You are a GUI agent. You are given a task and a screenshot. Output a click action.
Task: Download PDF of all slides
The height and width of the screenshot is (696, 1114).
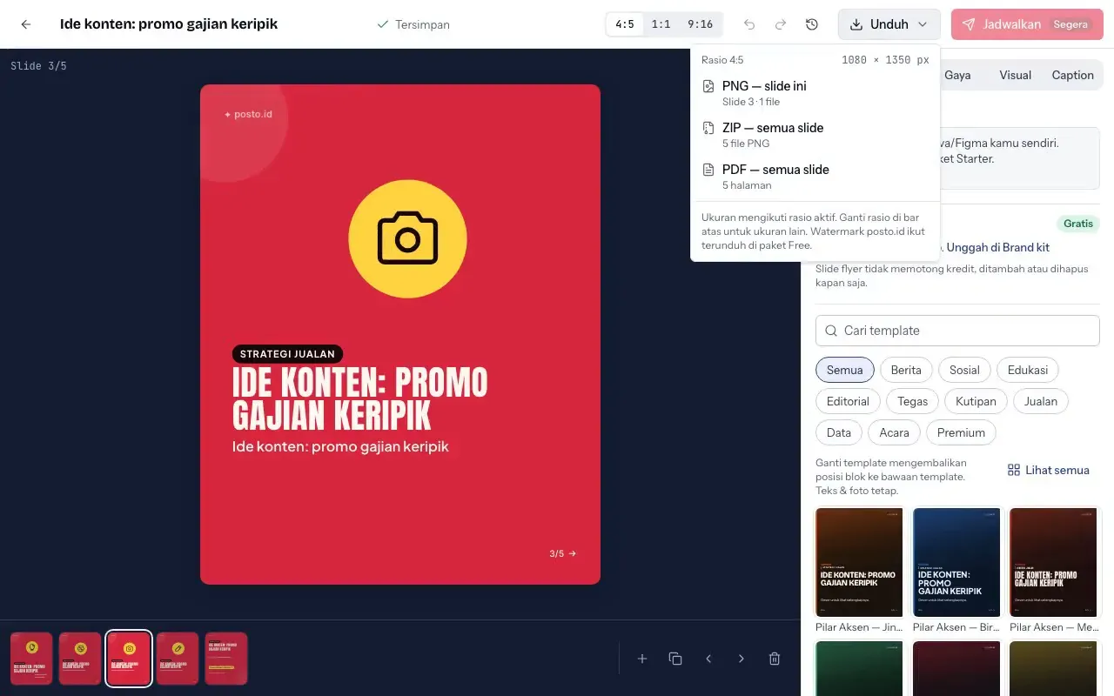click(815, 176)
